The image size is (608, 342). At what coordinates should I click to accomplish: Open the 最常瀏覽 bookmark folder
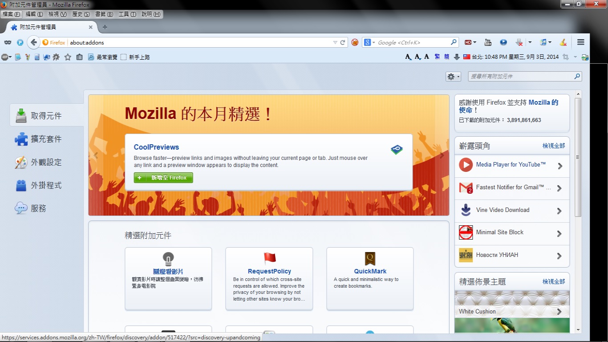[102, 57]
